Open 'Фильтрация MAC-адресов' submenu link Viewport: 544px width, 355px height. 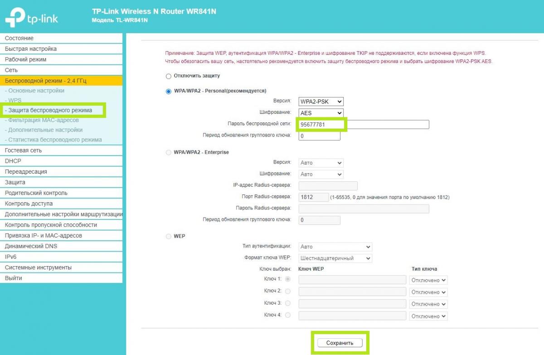click(x=44, y=120)
